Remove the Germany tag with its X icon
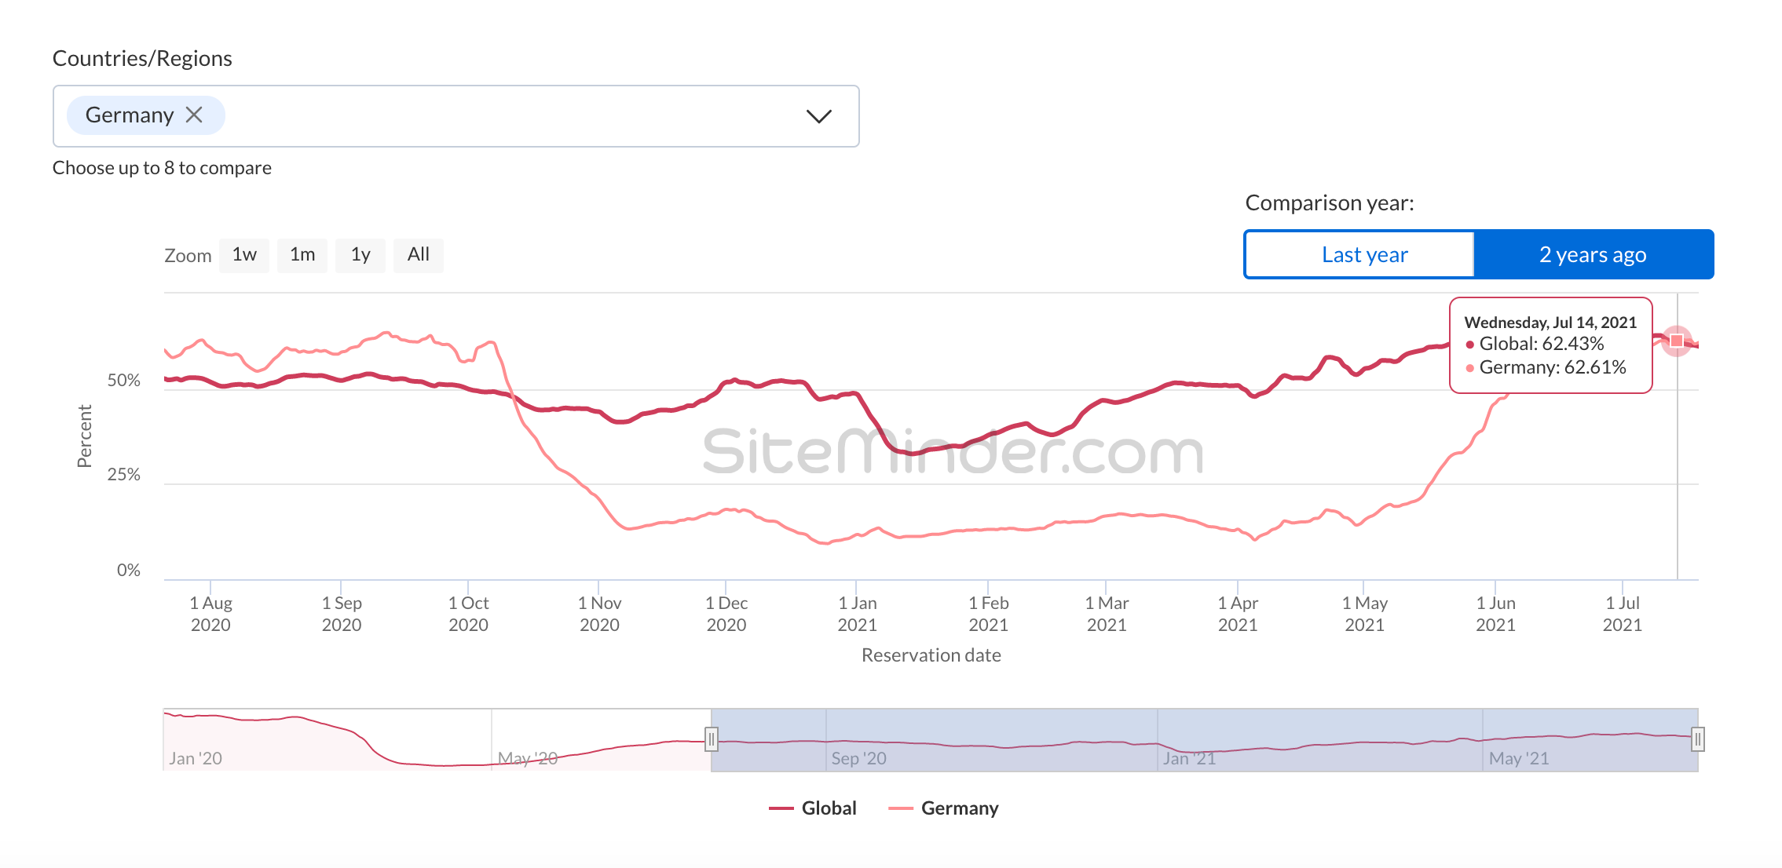This screenshot has height=868, width=1782. point(194,115)
